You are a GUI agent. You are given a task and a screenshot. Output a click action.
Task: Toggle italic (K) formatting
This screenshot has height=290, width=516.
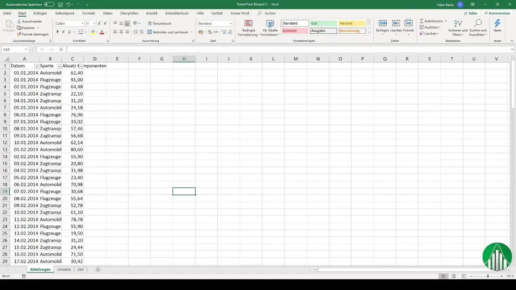(x=63, y=32)
